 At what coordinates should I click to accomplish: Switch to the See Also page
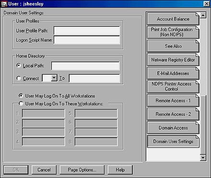pyautogui.click(x=173, y=46)
